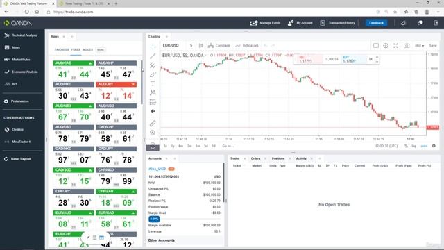The width and height of the screenshot is (444, 250).
Task: Open the Rates panel dropdown arrow
Action: click(x=64, y=37)
